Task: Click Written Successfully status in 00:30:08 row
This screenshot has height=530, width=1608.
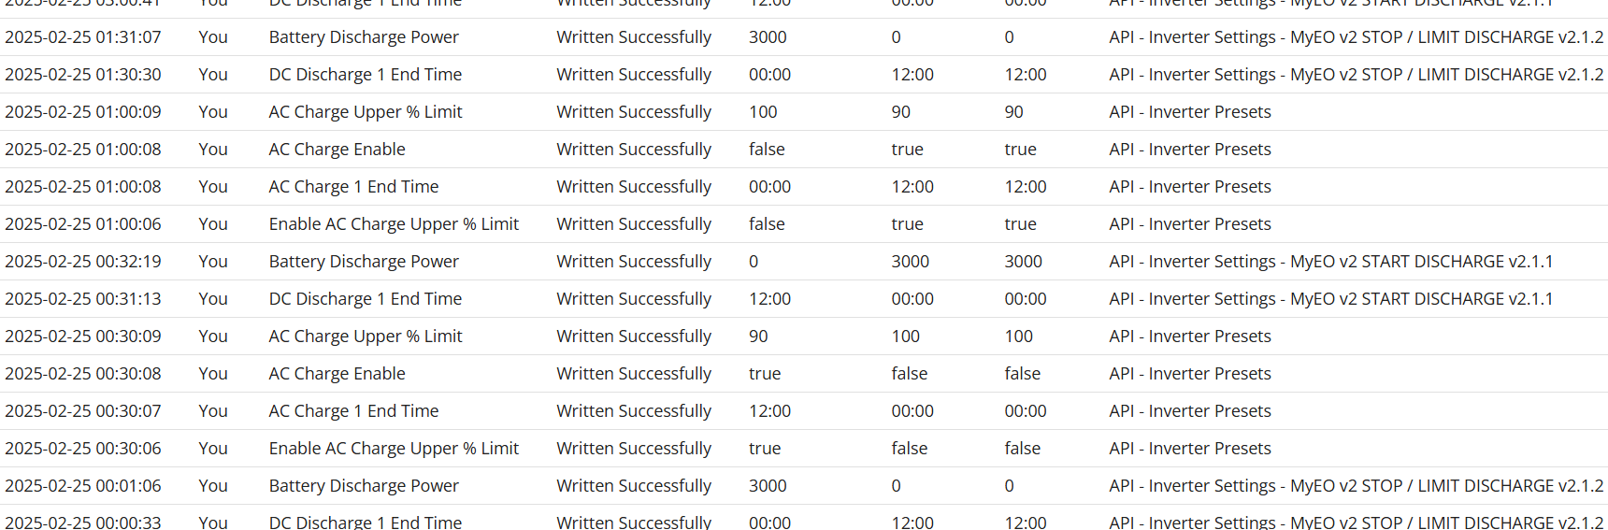Action: [634, 374]
